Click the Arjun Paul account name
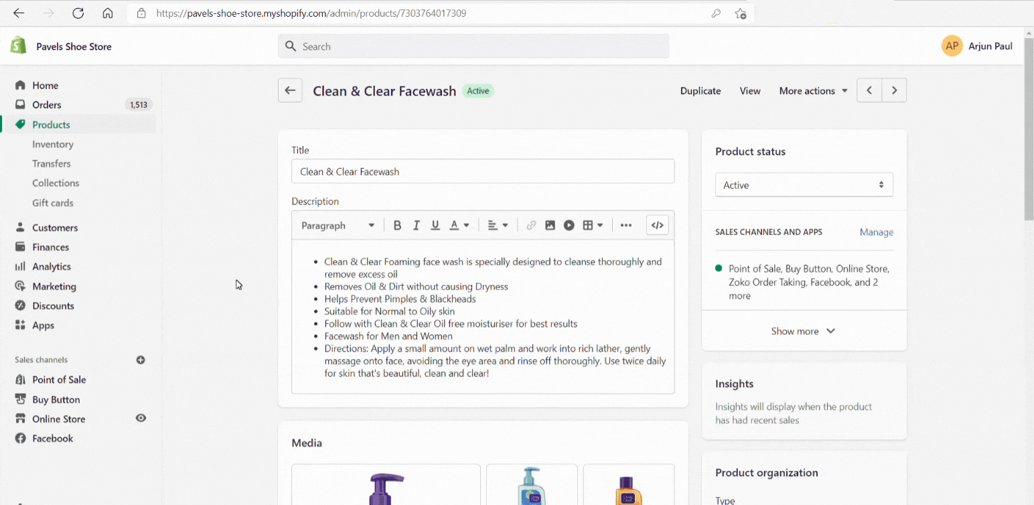Screen dimensions: 1034x505 (x=990, y=46)
